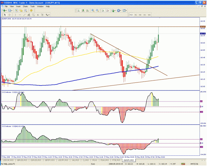207x166 pixels.
Task: Click the brown horizontal line price label
Action: pos(203,27)
